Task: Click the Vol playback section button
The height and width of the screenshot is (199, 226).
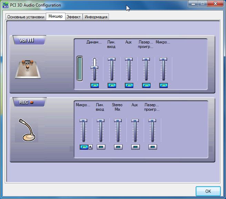Action: point(29,40)
